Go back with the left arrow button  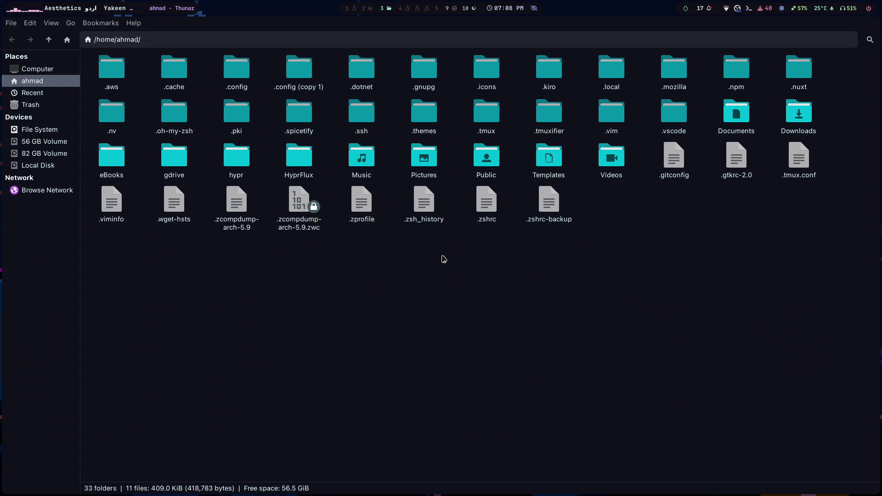coord(12,39)
